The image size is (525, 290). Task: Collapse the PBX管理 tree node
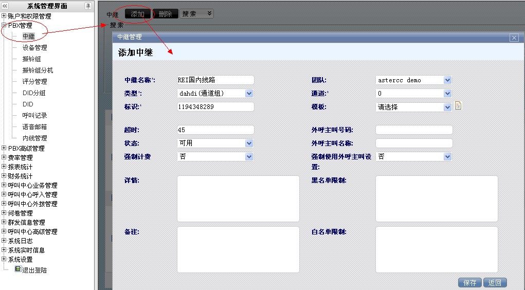pyautogui.click(x=4, y=25)
